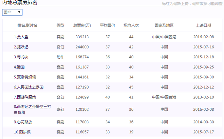This screenshot has width=224, height=139.
Task: Select box office value 161387
Action: (82, 67)
